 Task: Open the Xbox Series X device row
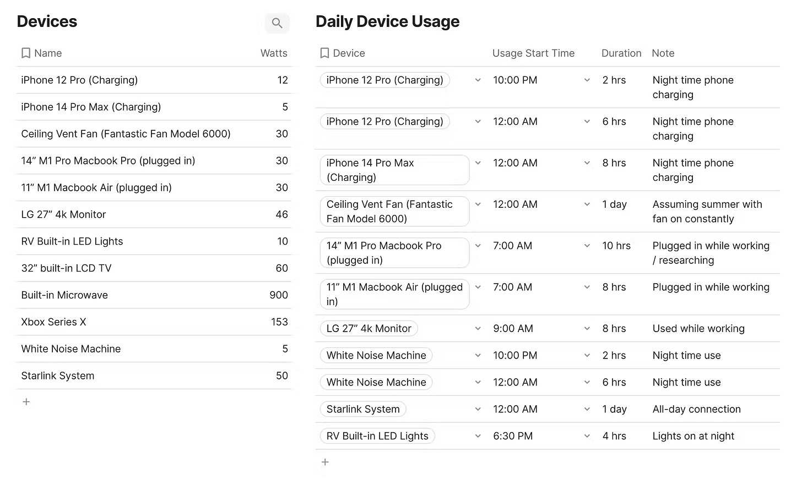click(154, 322)
